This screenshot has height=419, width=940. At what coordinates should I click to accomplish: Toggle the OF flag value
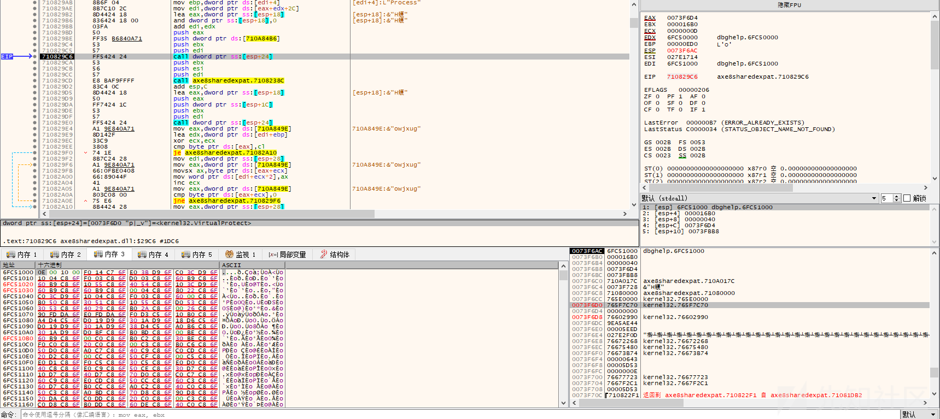pyautogui.click(x=657, y=103)
